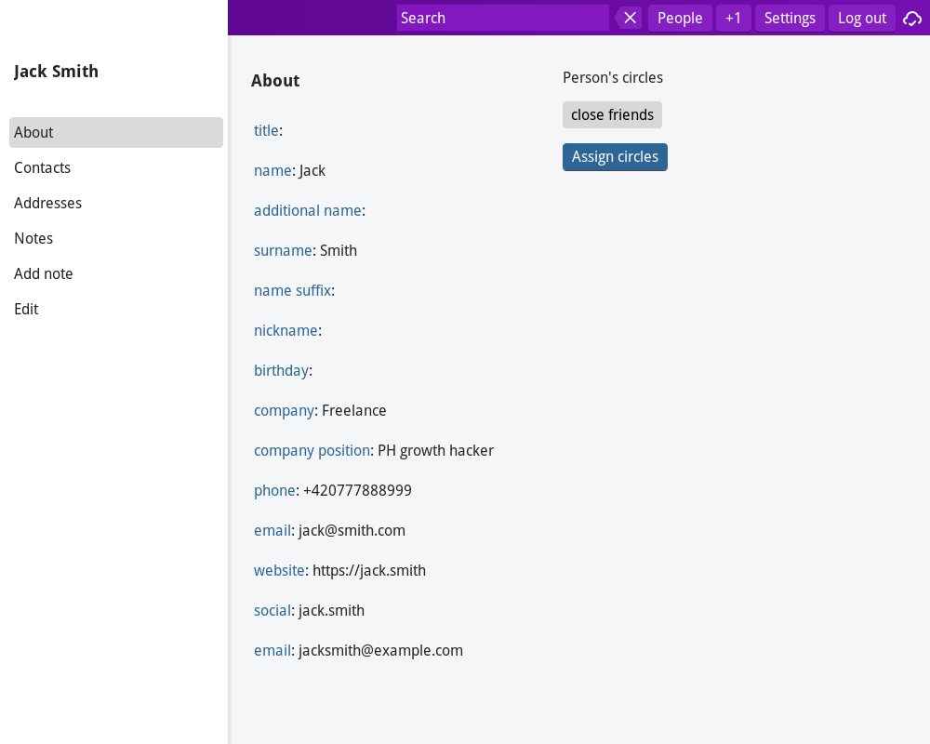The image size is (930, 744).
Task: Clear the search field with X icon
Action: (630, 18)
